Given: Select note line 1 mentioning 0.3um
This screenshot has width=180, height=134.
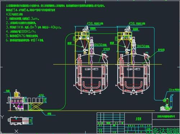Looking at the screenshot, I should tap(23, 18).
